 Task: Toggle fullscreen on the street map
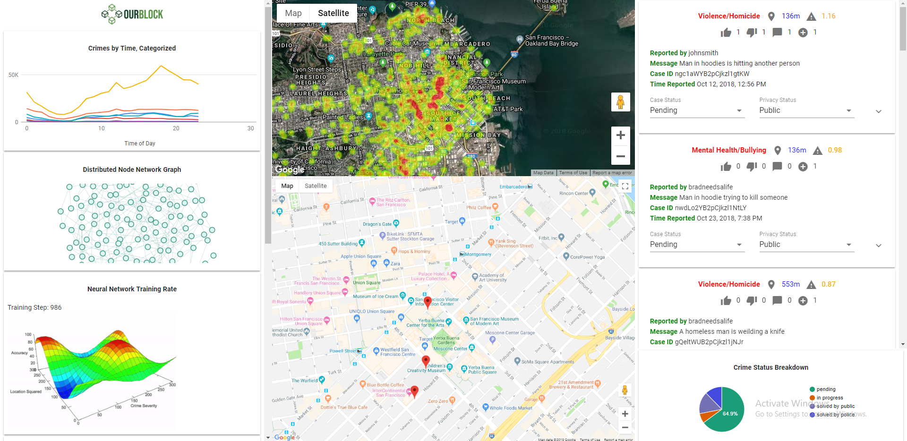[625, 186]
